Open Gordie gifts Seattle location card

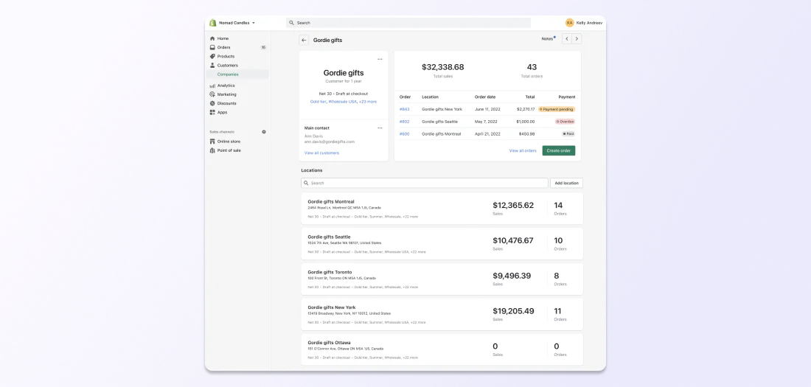tap(442, 244)
